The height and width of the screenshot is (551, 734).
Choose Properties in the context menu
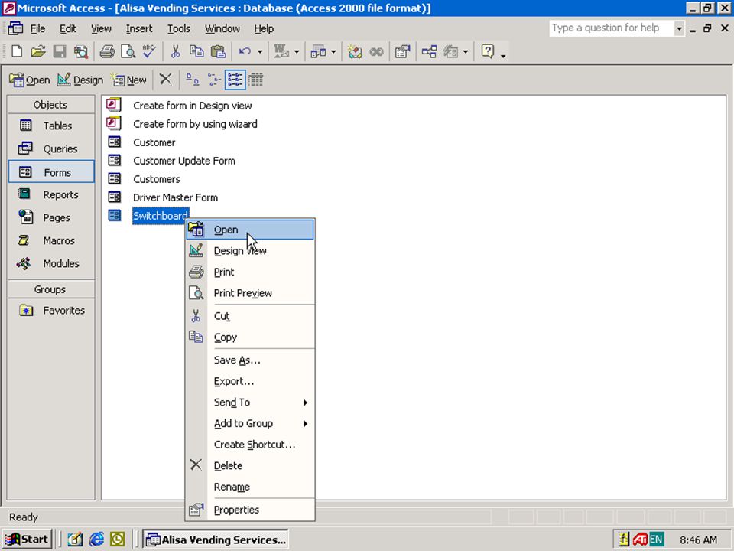tap(250, 510)
